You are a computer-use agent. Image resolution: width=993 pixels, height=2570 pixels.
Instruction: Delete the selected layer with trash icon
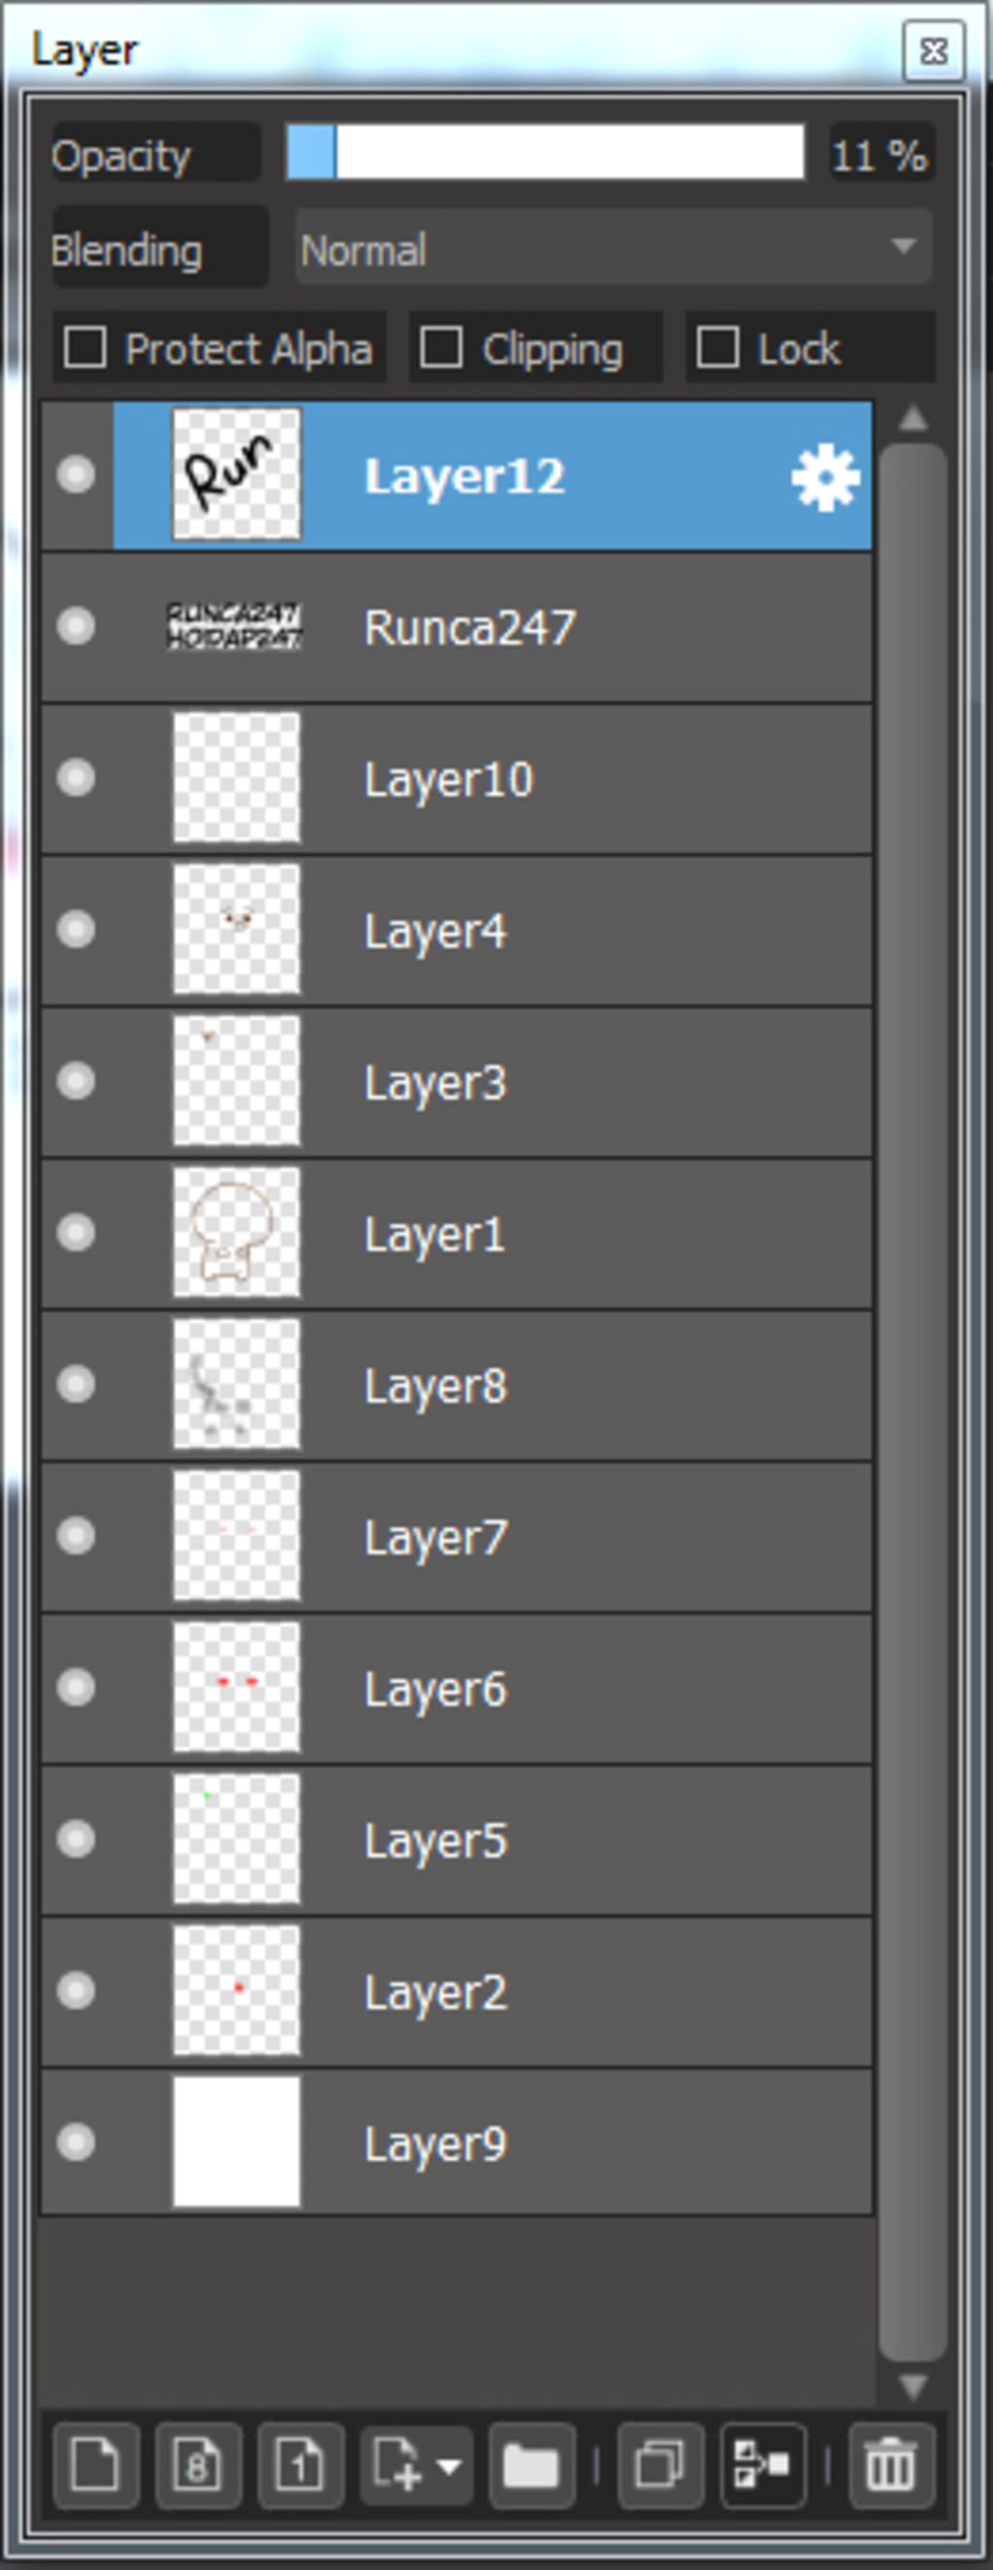891,2465
